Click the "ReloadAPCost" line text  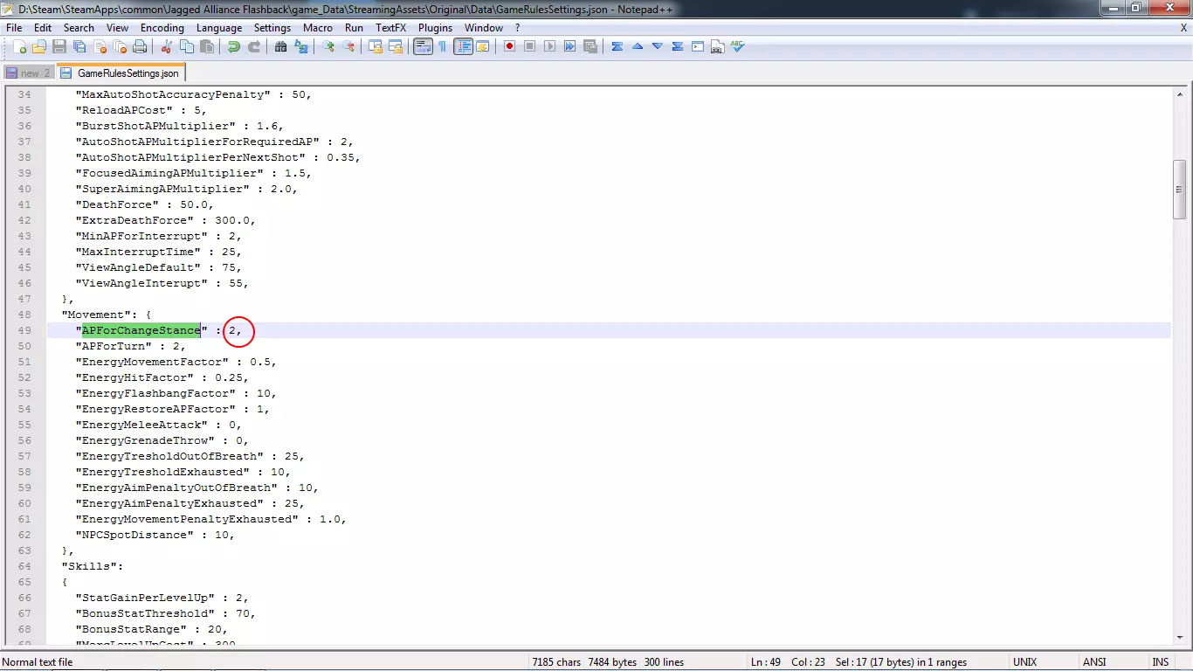click(x=141, y=110)
